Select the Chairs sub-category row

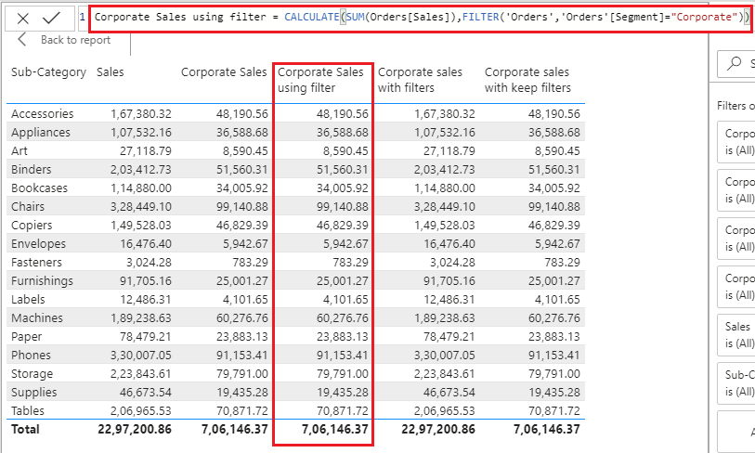pos(28,206)
